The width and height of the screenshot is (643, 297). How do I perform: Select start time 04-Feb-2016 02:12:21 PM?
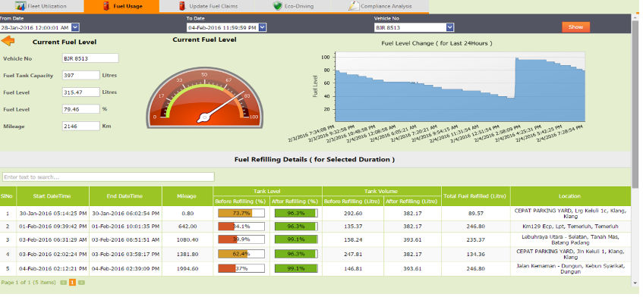point(52,269)
